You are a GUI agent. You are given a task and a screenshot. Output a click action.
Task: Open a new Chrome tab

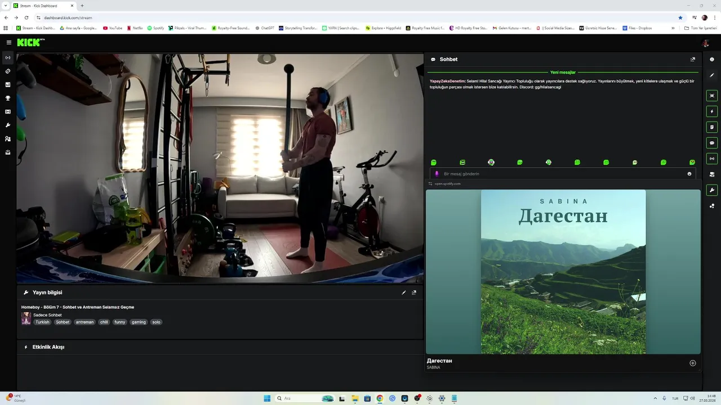(x=82, y=6)
